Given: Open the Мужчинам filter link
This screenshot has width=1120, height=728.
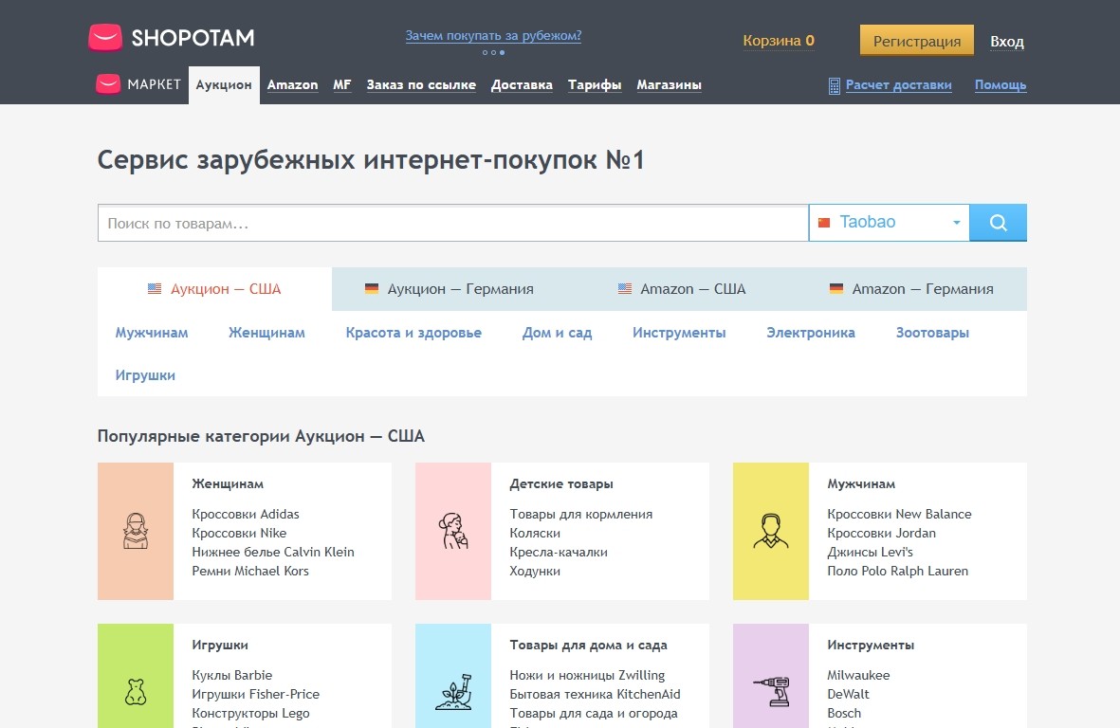Looking at the screenshot, I should 152,333.
